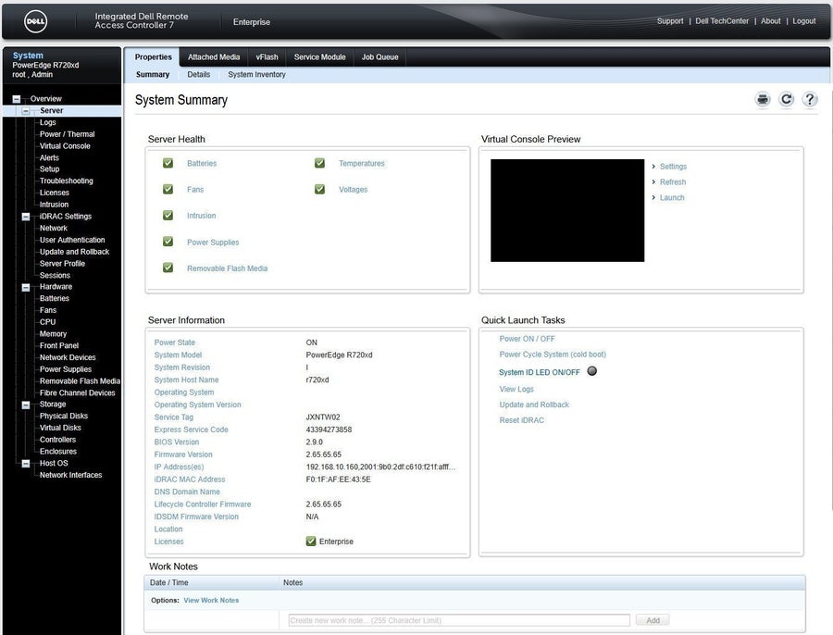Click arrow next to Launch link
833x635 pixels.
[x=653, y=197]
